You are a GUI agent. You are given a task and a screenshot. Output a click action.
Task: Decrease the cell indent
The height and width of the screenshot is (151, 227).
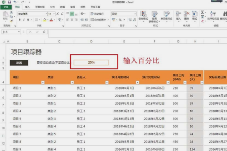pyautogui.click(x=82, y=20)
